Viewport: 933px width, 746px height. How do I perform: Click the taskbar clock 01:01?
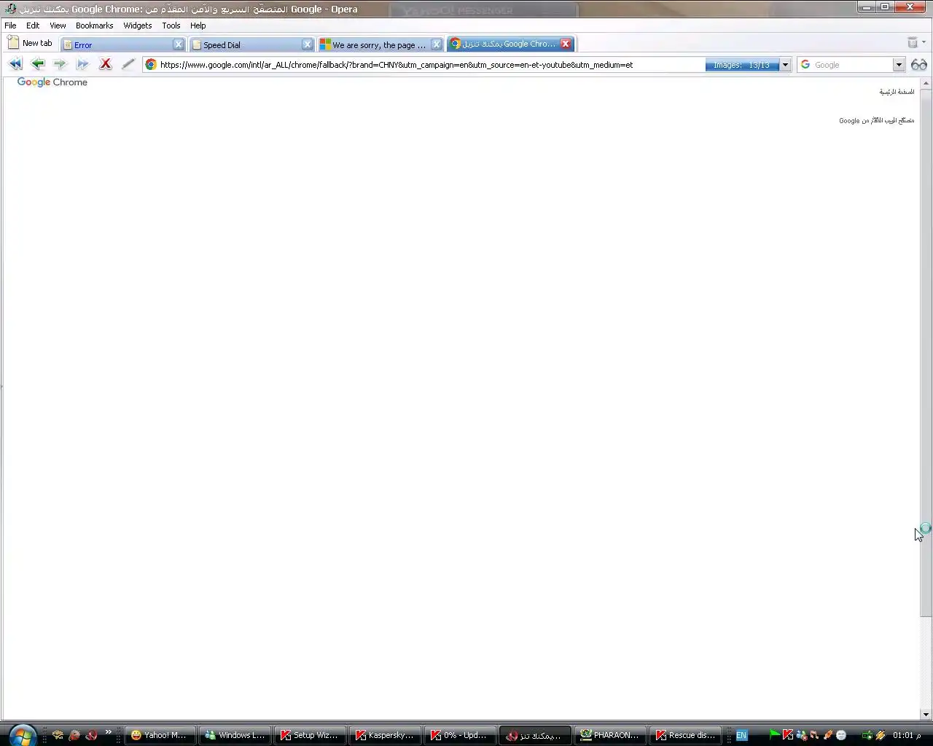(x=907, y=735)
